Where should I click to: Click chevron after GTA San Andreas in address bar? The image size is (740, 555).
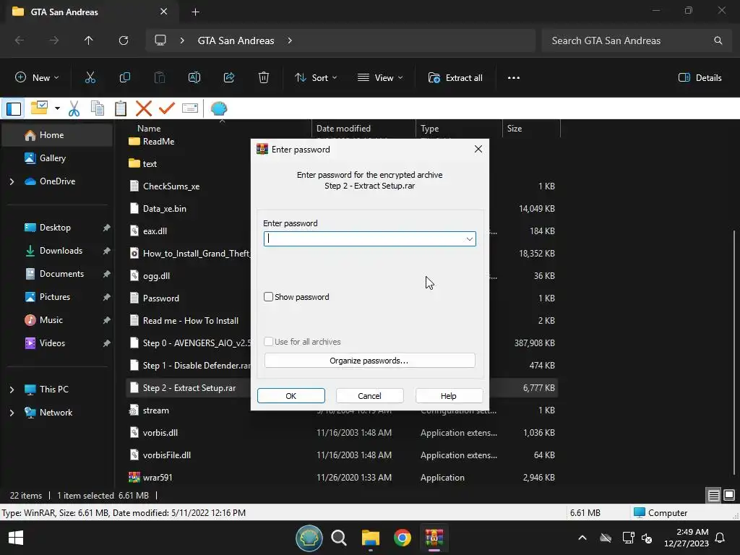[x=290, y=40]
